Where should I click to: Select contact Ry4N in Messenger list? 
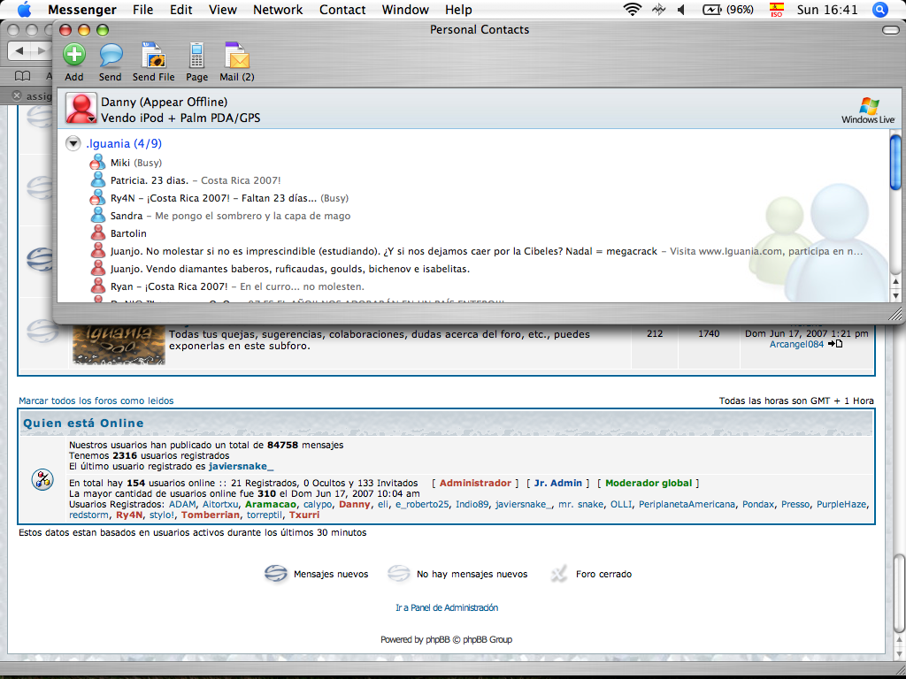(x=229, y=198)
